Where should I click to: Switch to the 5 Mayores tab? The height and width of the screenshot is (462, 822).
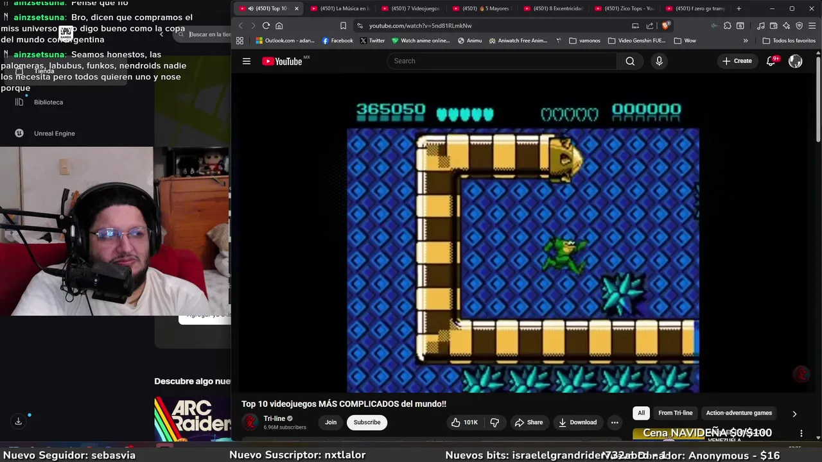tap(482, 8)
